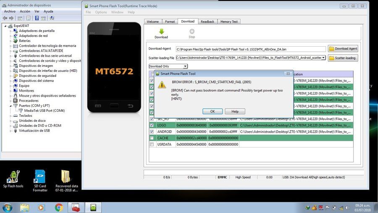
Task: Open the Download Agent folder button
Action: click(x=343, y=48)
